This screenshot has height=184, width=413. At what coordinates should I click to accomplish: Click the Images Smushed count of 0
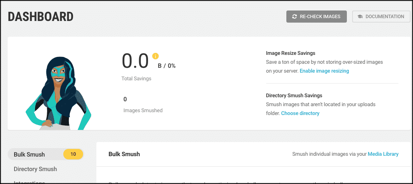(125, 99)
